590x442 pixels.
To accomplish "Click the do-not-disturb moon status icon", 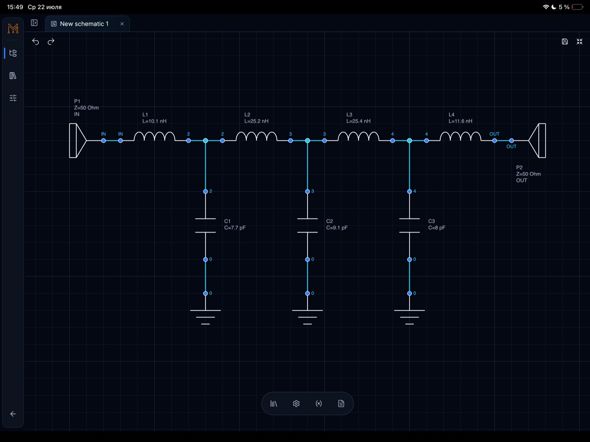I will 554,7.
